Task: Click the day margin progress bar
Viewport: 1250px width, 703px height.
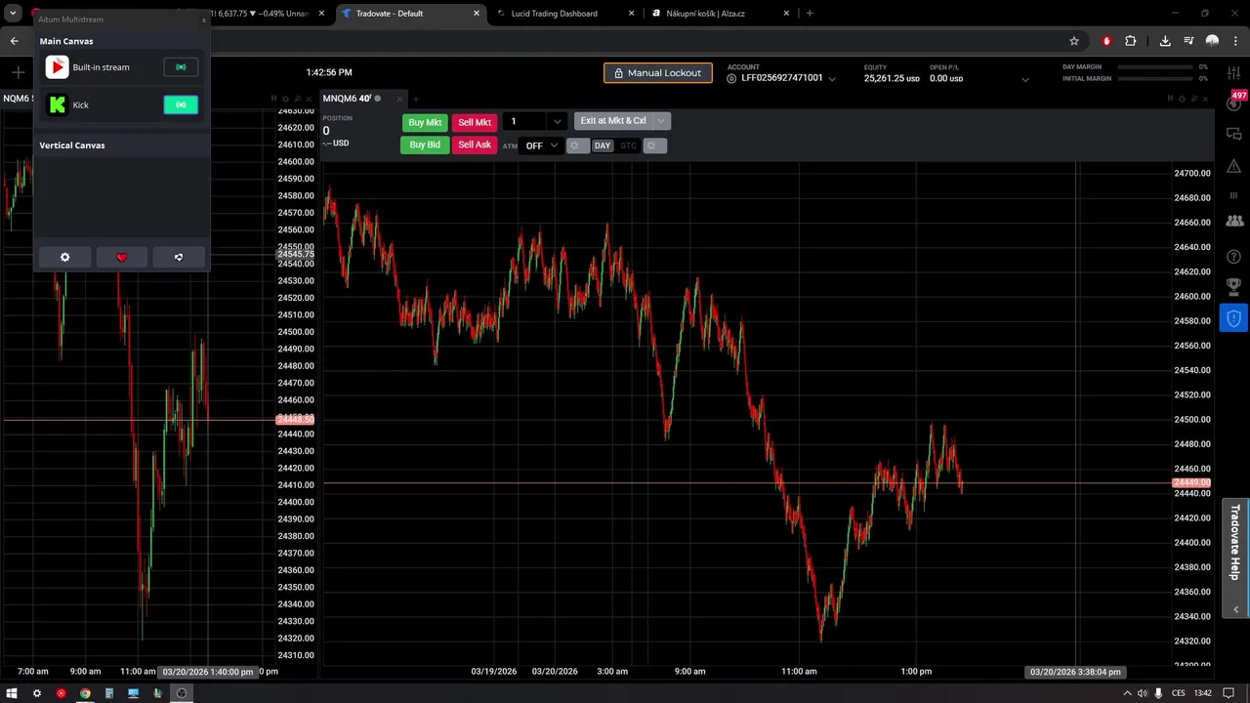Action: click(1156, 67)
